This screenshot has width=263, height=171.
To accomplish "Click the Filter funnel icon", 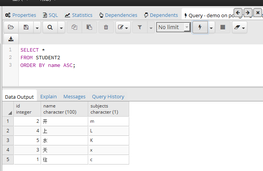I will [140, 27].
